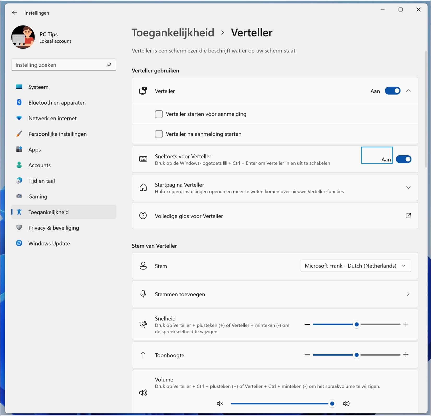The image size is (431, 416).
Task: Click the Verteller screen reader icon
Action: click(x=143, y=91)
